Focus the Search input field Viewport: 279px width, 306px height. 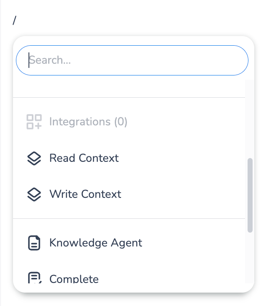132,60
